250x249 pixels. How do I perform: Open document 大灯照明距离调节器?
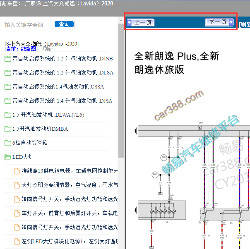coord(70,185)
